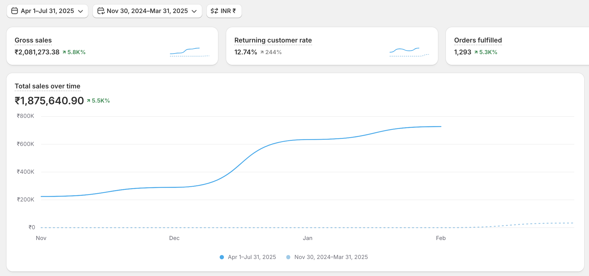
Task: Click the Returning customer rate 244% arrow
Action: pyautogui.click(x=262, y=52)
